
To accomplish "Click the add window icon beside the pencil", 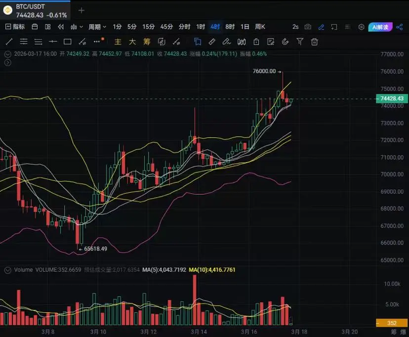I will coord(334,27).
